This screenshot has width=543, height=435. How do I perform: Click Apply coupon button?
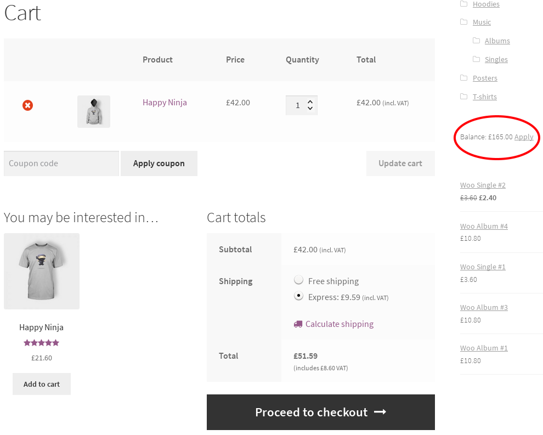pos(159,163)
